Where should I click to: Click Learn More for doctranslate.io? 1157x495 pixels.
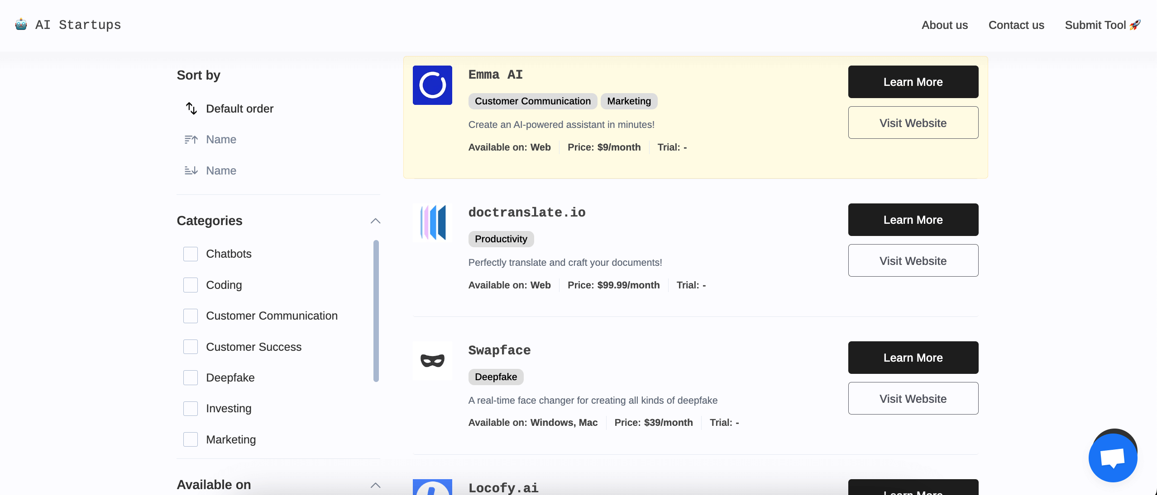(x=913, y=219)
